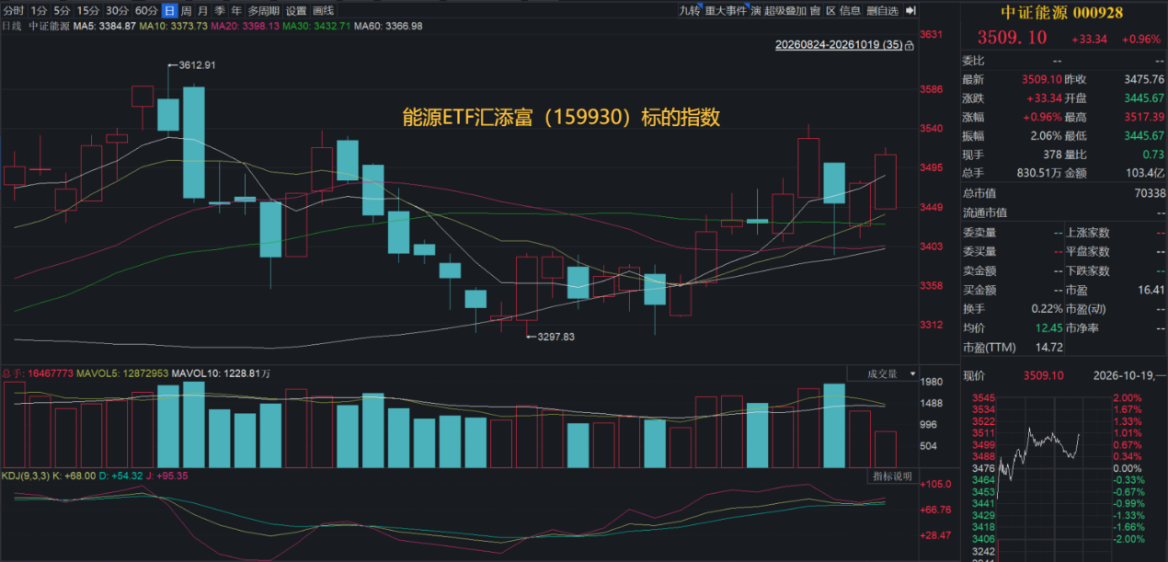Viewport: 1168px width, 562px height.
Task: Click the tallest cyan volume bar
Action: pyautogui.click(x=193, y=425)
